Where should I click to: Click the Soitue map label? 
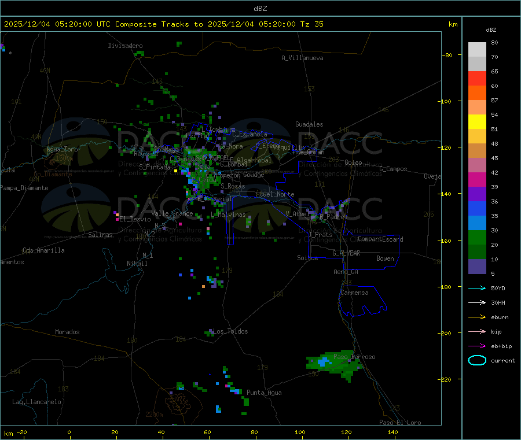click(307, 258)
